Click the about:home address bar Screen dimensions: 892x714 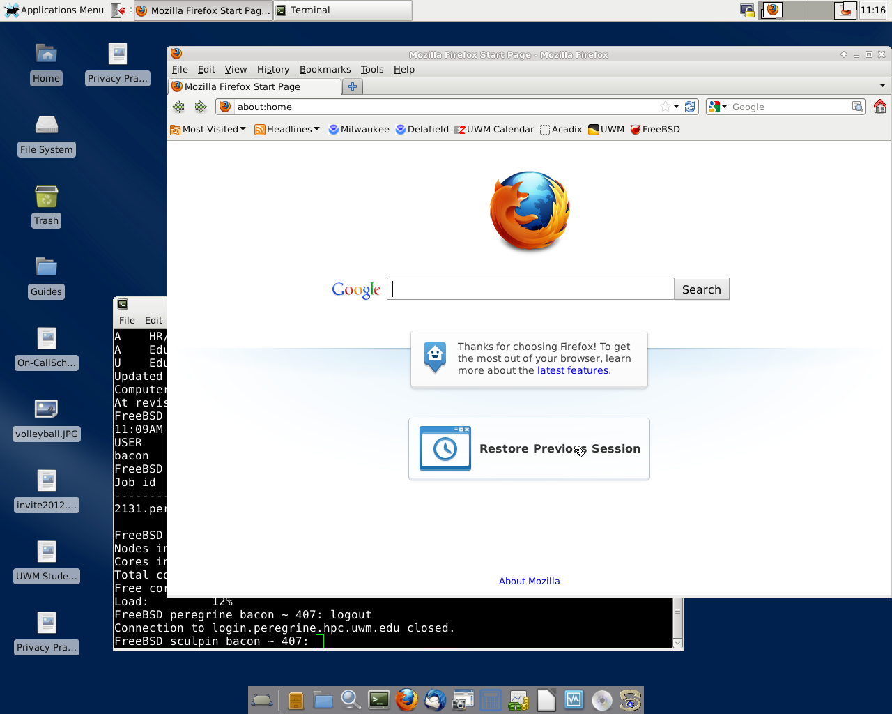click(x=446, y=107)
